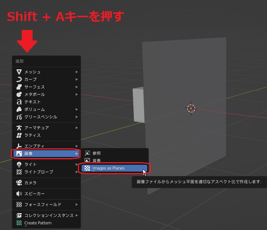Expand the メッシュ submenu arrow

pos(77,72)
